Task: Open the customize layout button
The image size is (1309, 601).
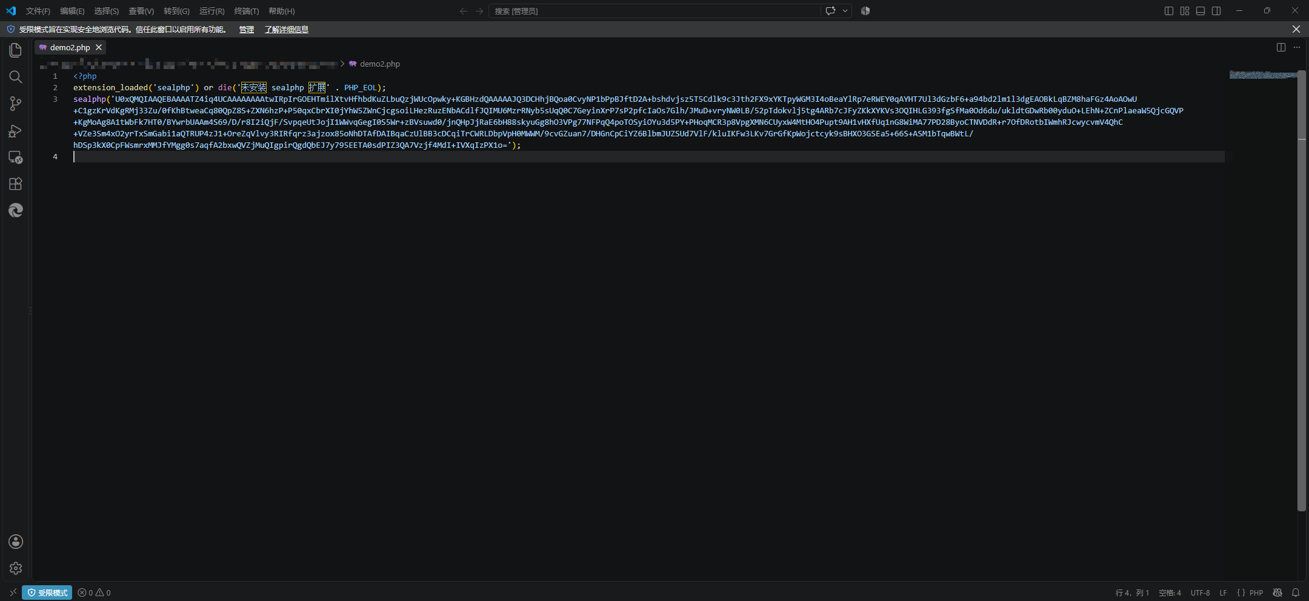Action: point(1185,11)
